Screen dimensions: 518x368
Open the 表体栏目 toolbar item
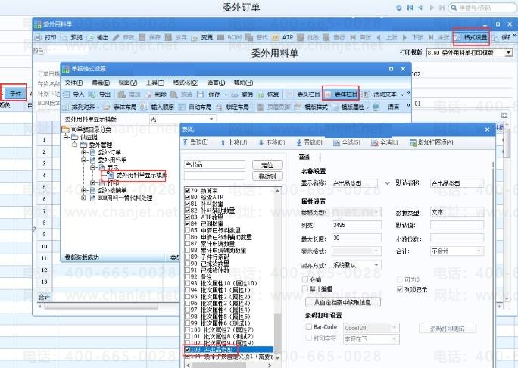pyautogui.click(x=342, y=95)
